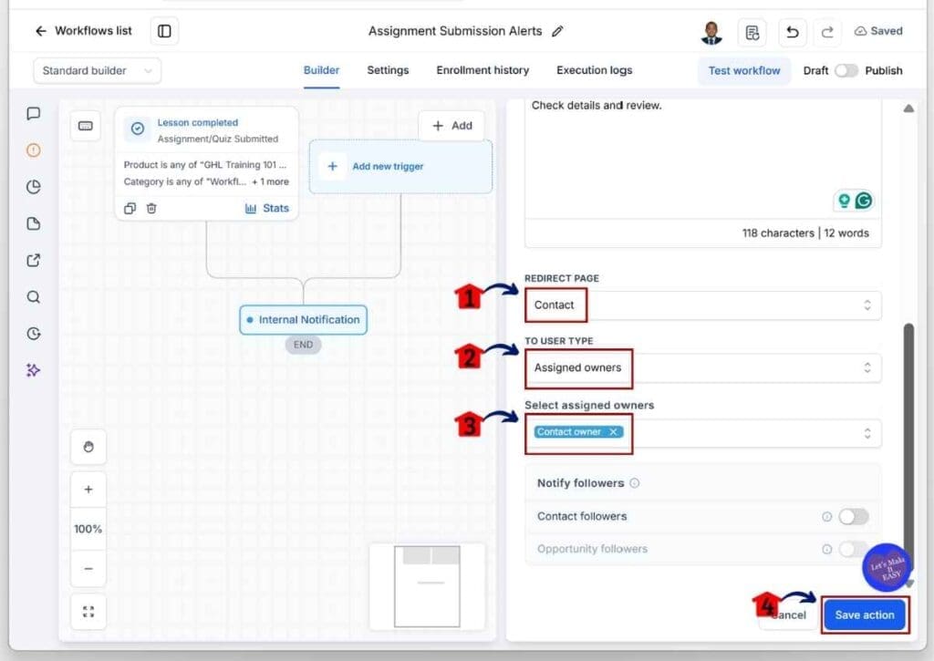Click the green lightbulb suggestion icon
This screenshot has height=661, width=934.
point(844,201)
